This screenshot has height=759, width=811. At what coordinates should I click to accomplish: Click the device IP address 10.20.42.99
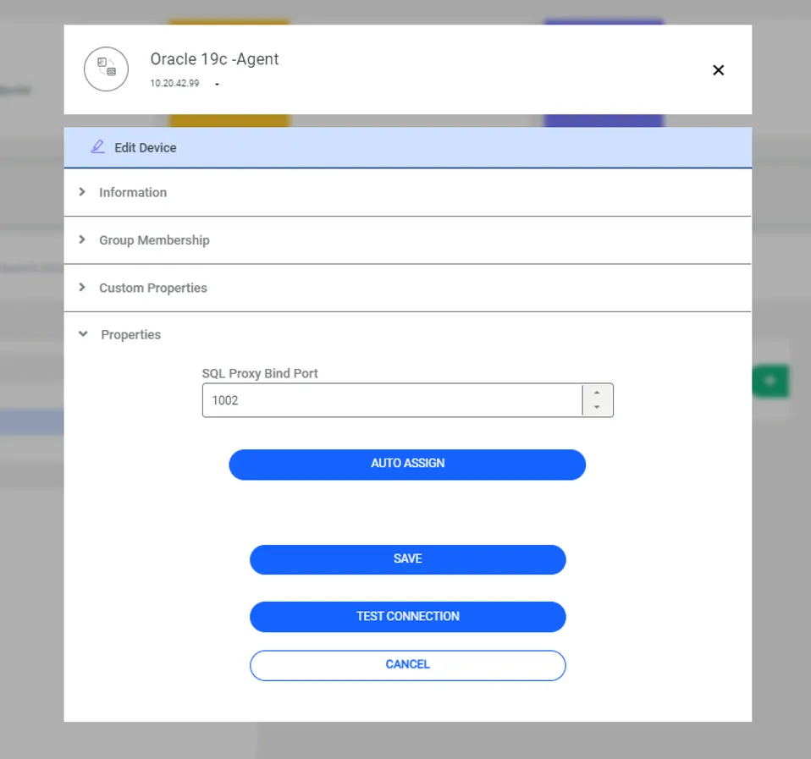[174, 83]
